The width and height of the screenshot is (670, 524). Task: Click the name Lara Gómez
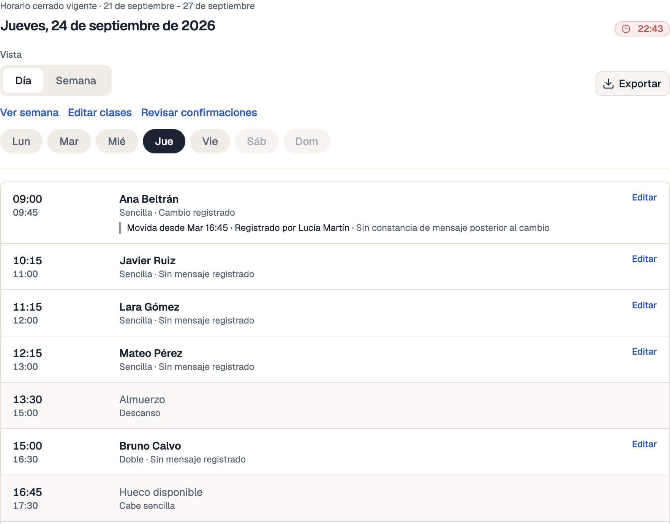[149, 307]
